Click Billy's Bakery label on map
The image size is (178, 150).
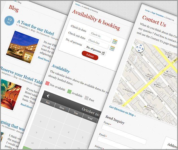coord(158,86)
